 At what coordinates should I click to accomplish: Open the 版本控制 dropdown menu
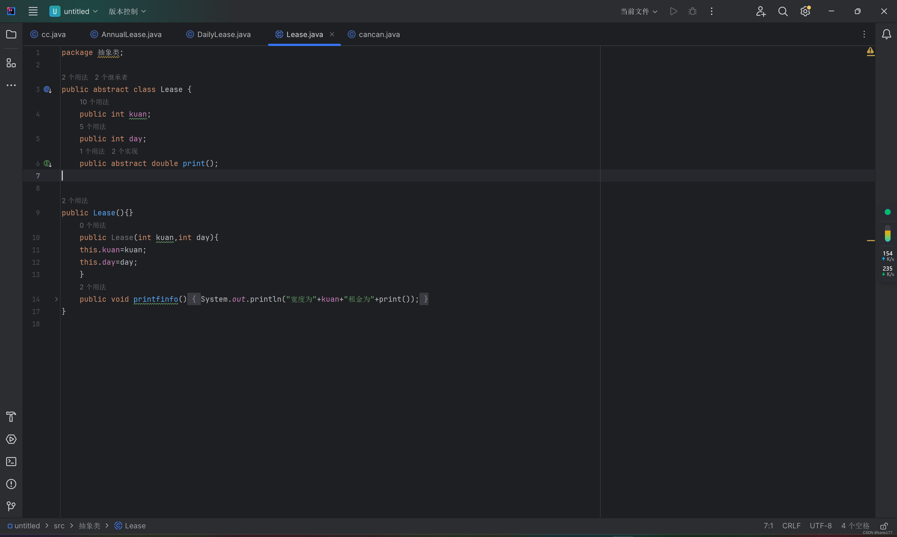point(127,11)
